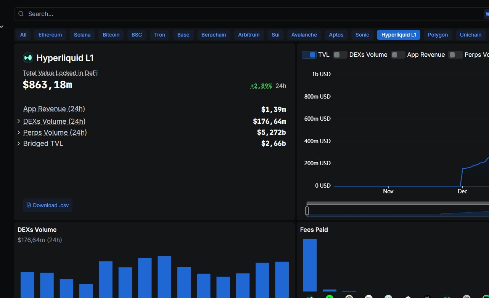Open the Base chain tab
This screenshot has height=298, width=489.
[183, 35]
